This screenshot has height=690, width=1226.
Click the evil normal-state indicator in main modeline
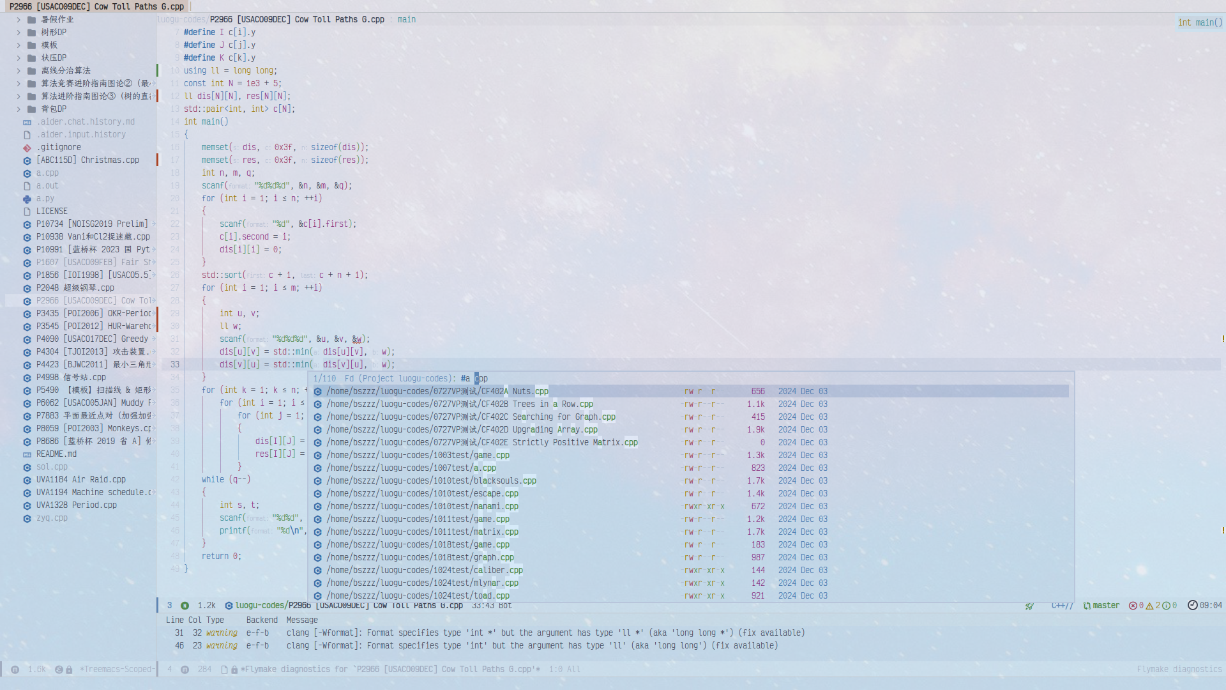(185, 606)
